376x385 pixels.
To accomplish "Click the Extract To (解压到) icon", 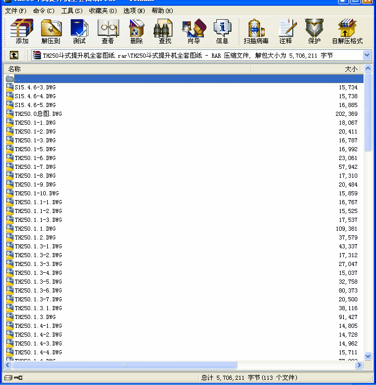I will coord(51,31).
